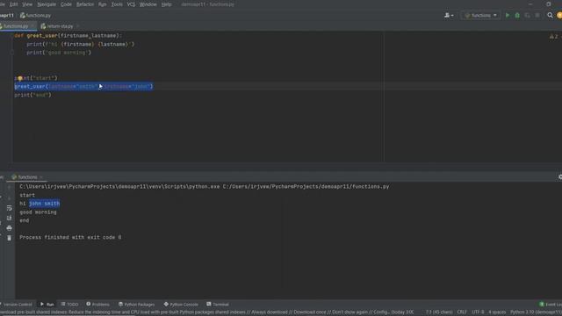Open the Run menu
The width and height of the screenshot is (562, 316).
pos(102,4)
